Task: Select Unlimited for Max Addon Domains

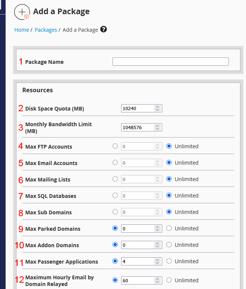Action: tap(169, 245)
